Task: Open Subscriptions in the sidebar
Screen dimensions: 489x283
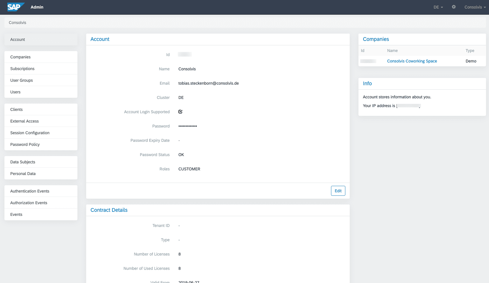Action: pos(41,69)
